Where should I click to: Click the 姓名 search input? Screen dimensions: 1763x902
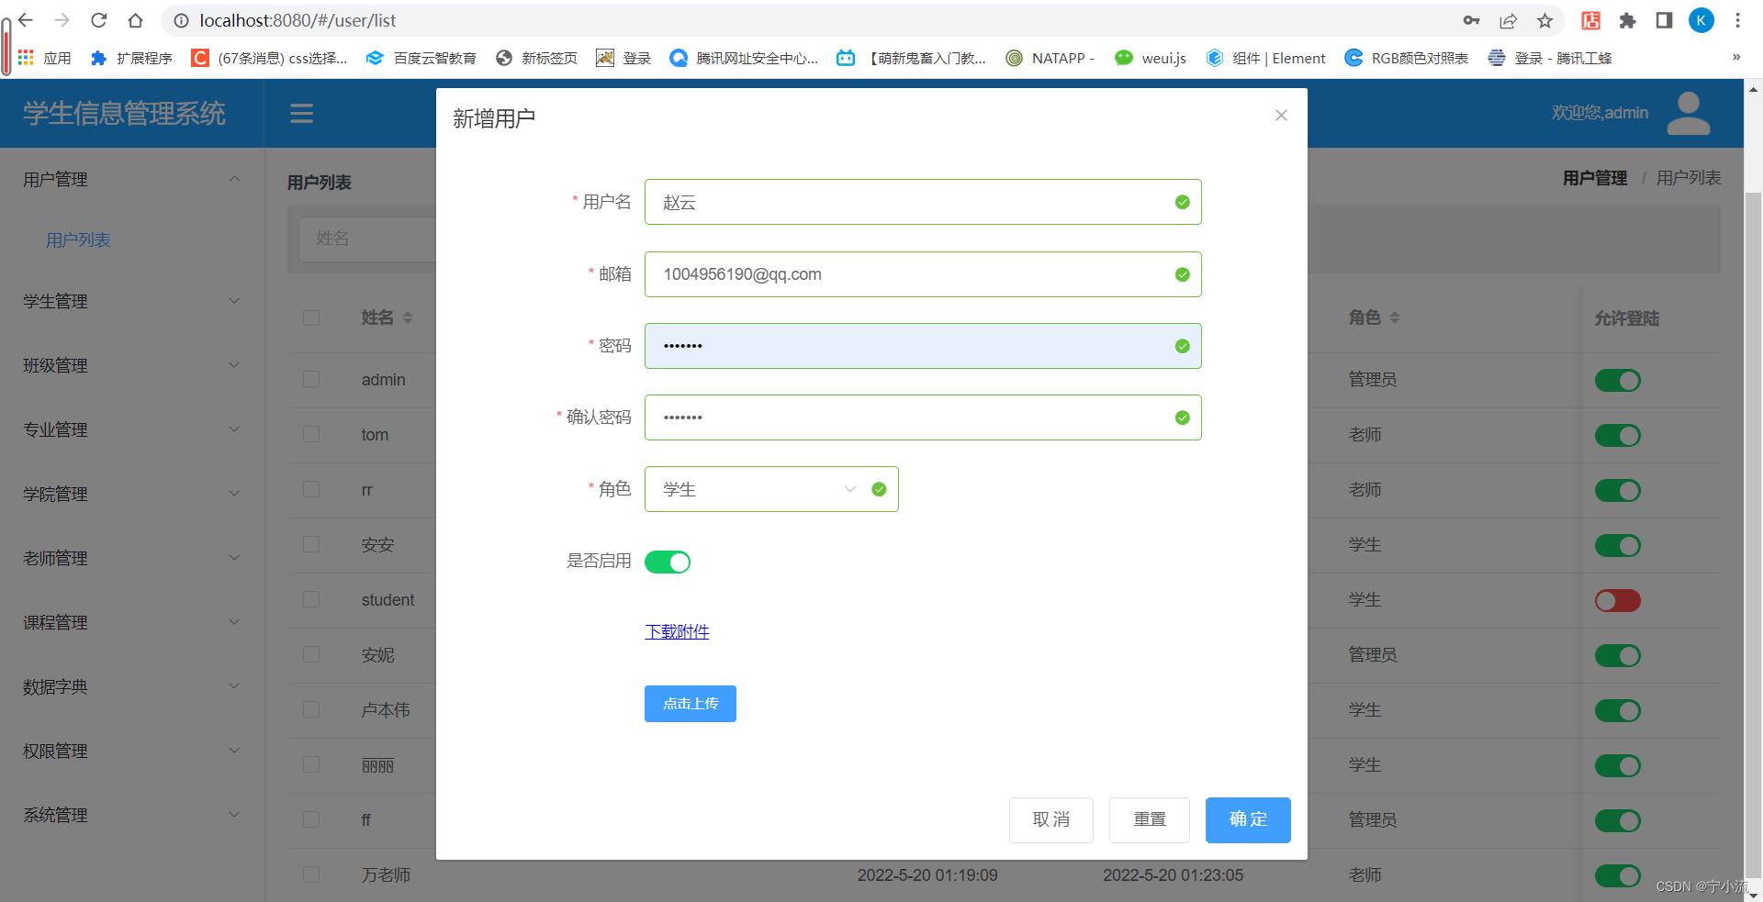367,239
